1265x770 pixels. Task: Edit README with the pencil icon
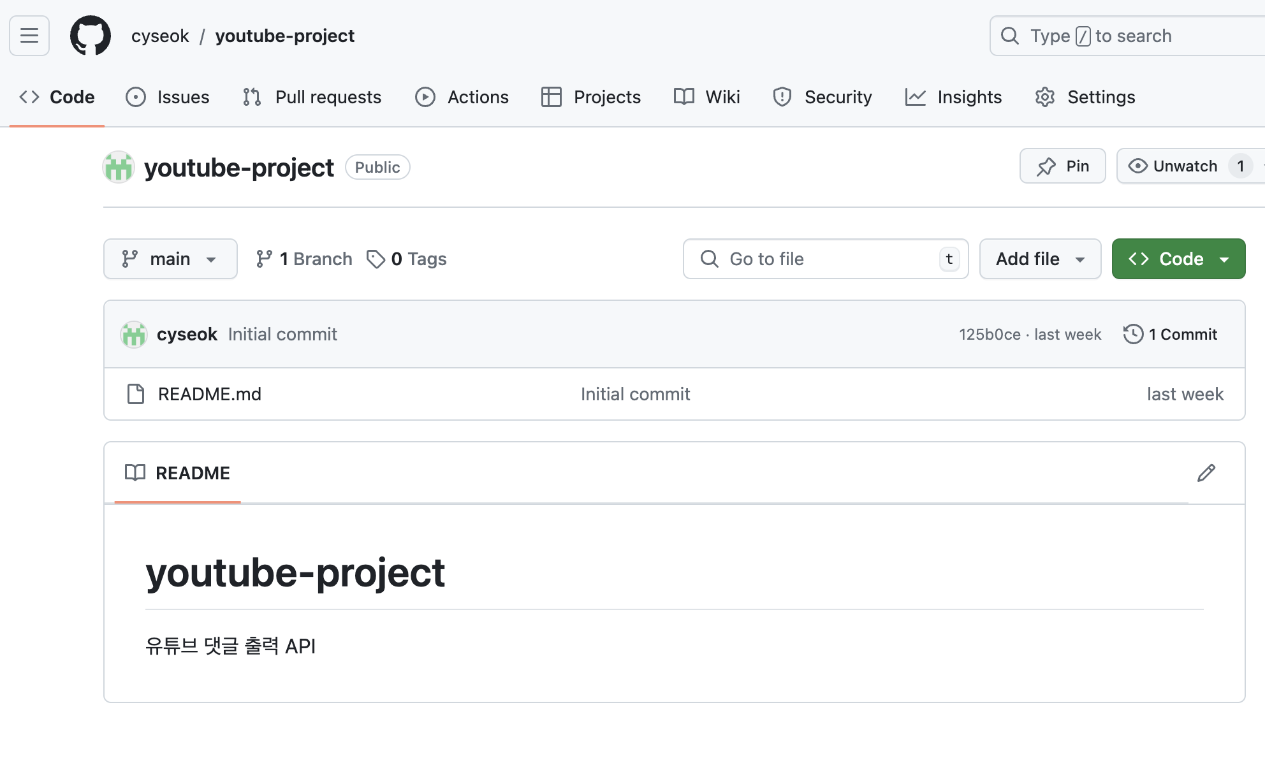(1206, 473)
